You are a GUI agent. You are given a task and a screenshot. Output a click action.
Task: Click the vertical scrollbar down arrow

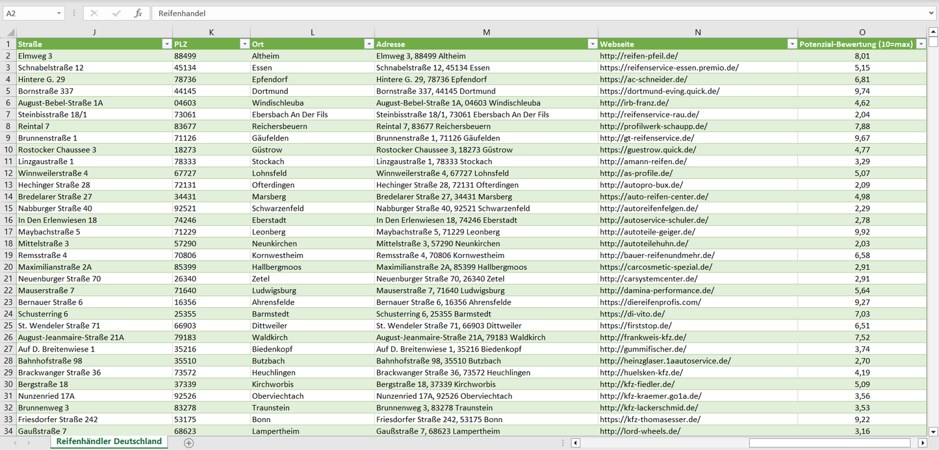pyautogui.click(x=933, y=431)
